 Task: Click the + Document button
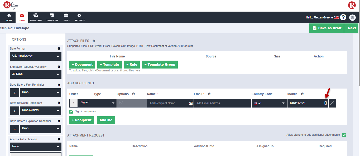coord(82,65)
